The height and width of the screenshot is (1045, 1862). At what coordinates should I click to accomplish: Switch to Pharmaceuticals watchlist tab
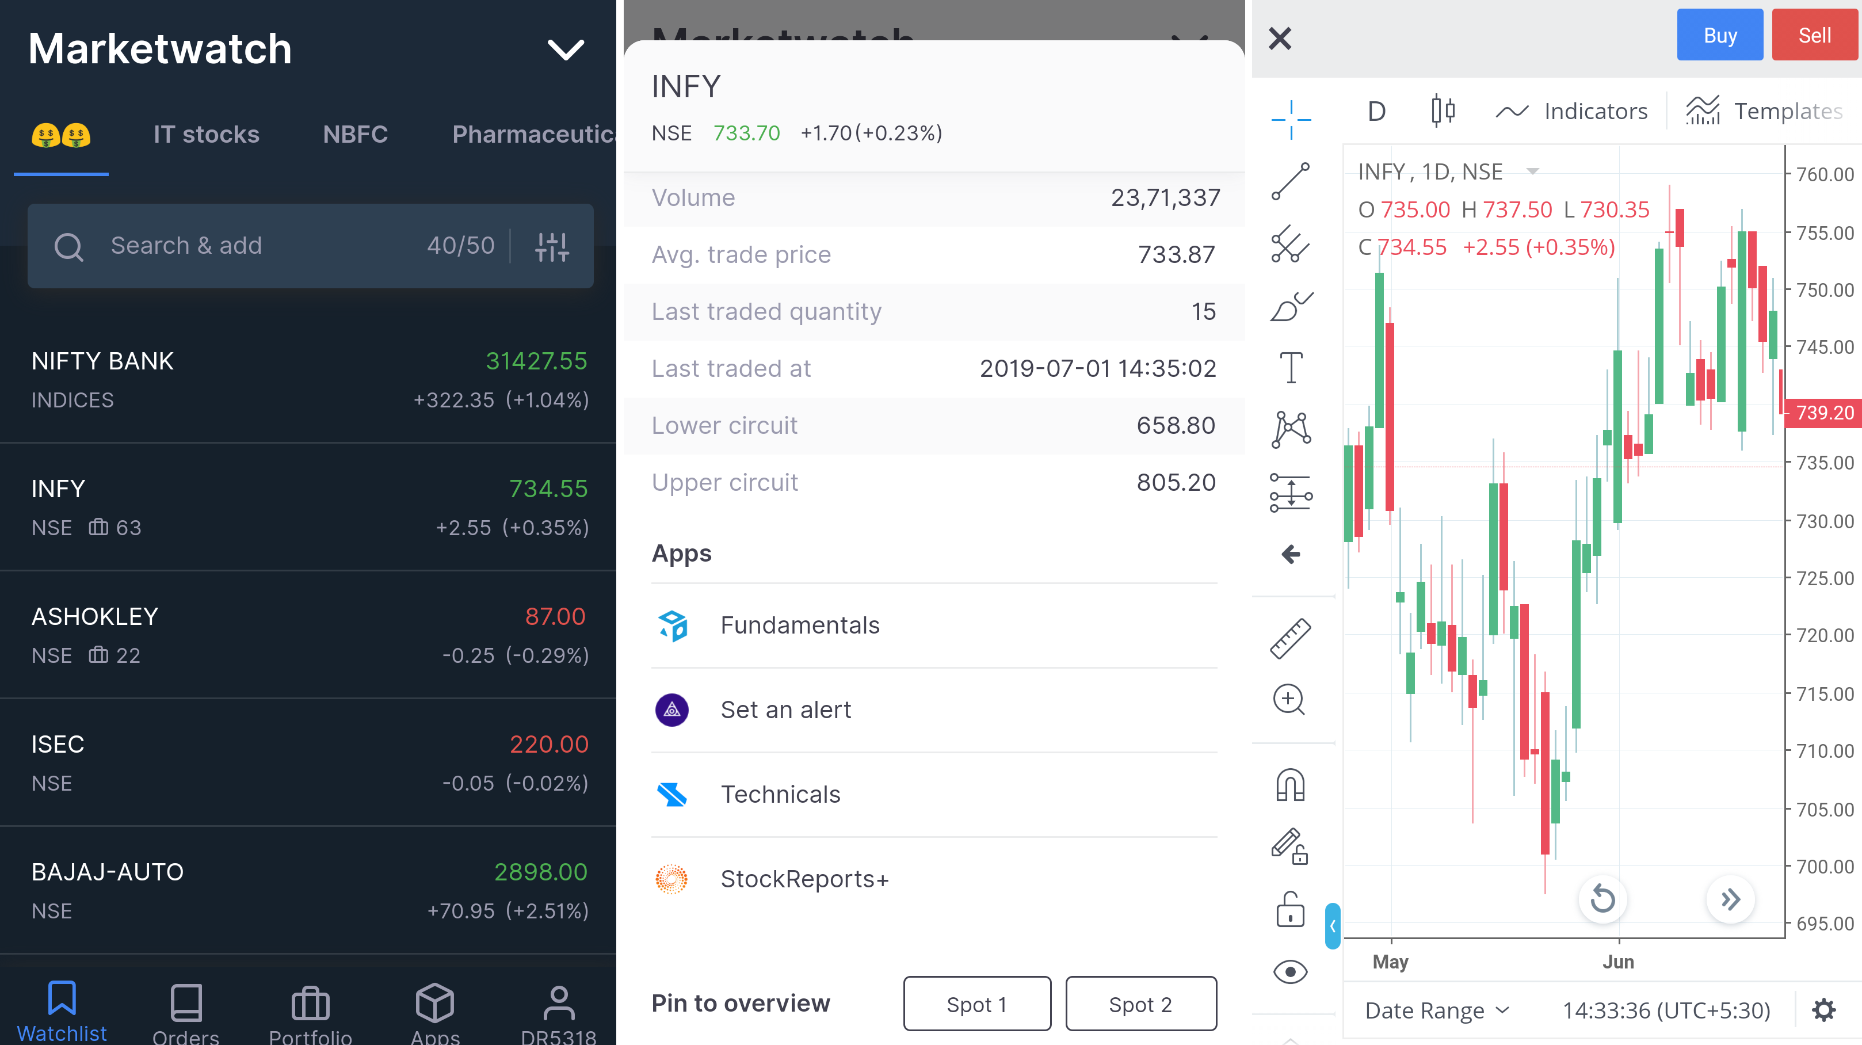(533, 135)
